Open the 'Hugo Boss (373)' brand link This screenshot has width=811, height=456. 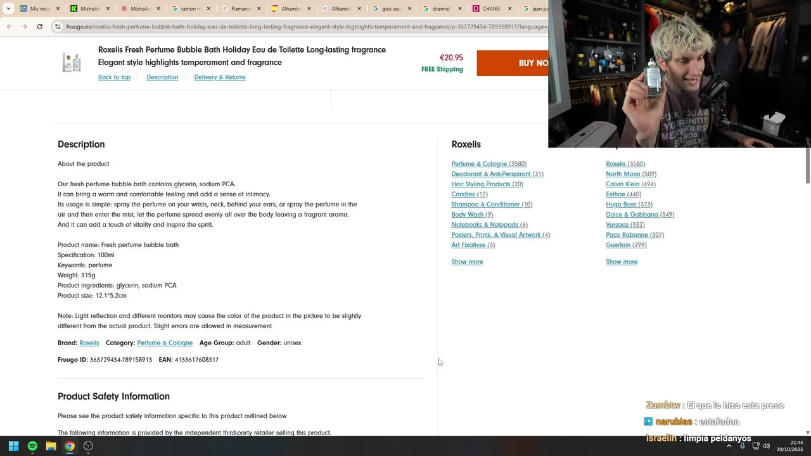(629, 205)
